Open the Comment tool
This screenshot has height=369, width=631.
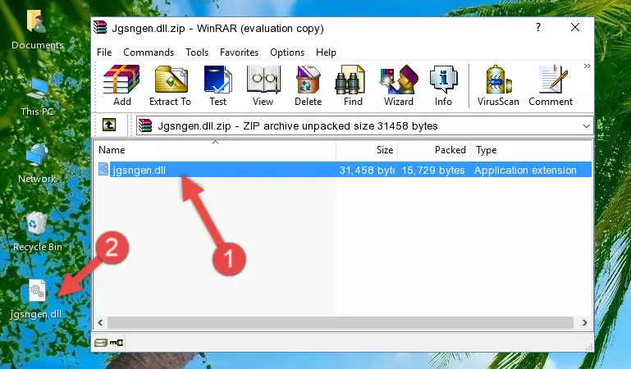pyautogui.click(x=551, y=85)
